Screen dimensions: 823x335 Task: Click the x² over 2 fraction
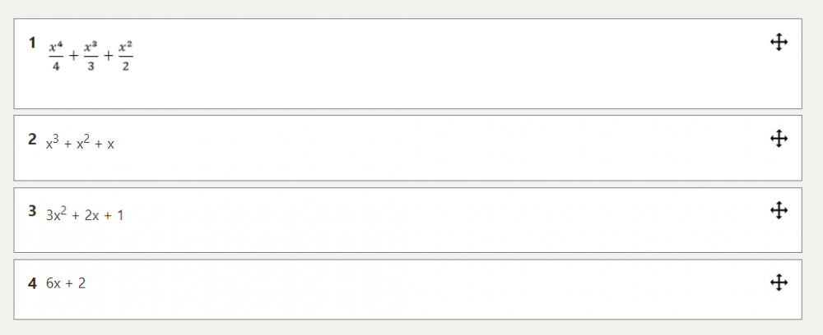coord(125,57)
